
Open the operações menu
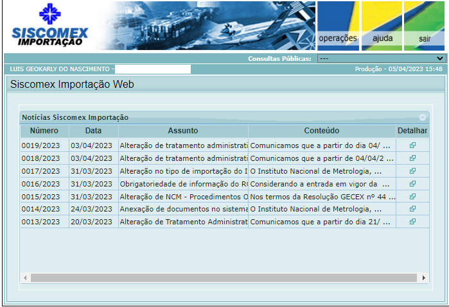pos(338,38)
